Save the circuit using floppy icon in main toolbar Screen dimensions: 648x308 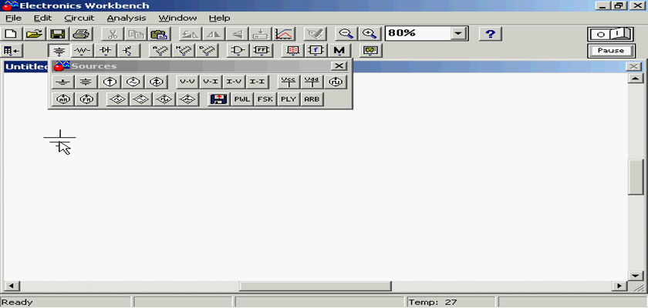tap(57, 34)
